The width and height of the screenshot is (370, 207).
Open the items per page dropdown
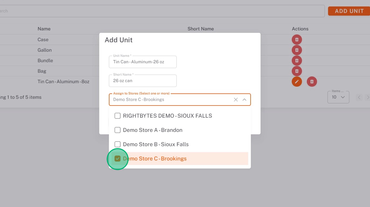tap(338, 97)
